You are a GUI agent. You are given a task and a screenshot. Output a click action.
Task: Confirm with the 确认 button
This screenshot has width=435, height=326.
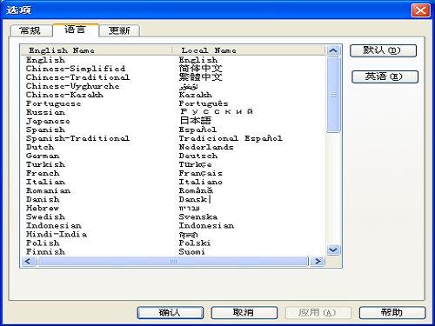tap(171, 313)
